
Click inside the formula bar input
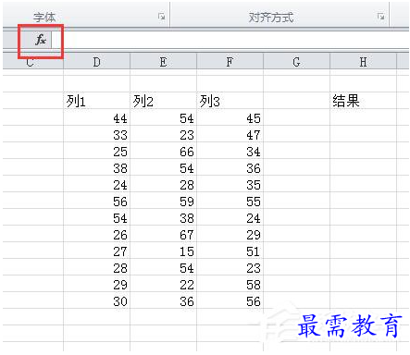click(x=230, y=40)
